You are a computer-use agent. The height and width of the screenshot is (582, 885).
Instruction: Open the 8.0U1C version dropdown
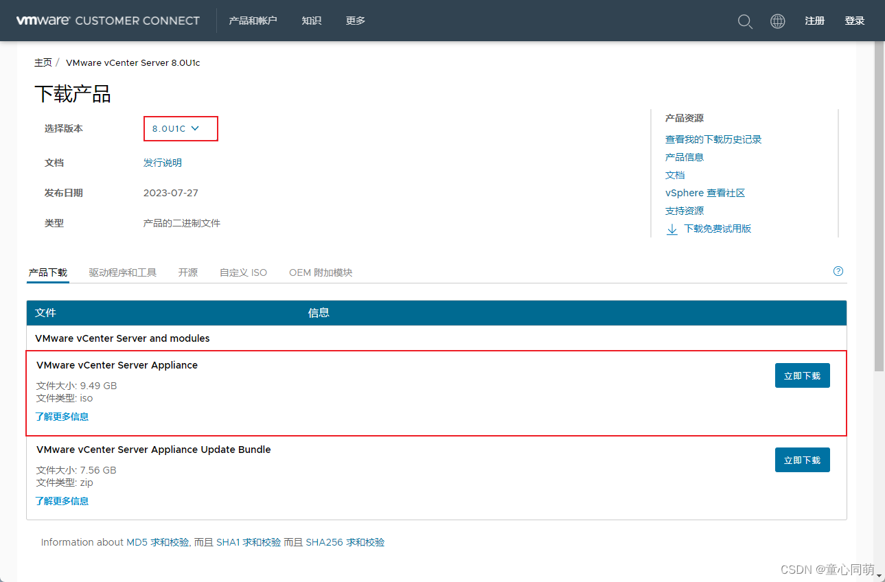pyautogui.click(x=180, y=128)
